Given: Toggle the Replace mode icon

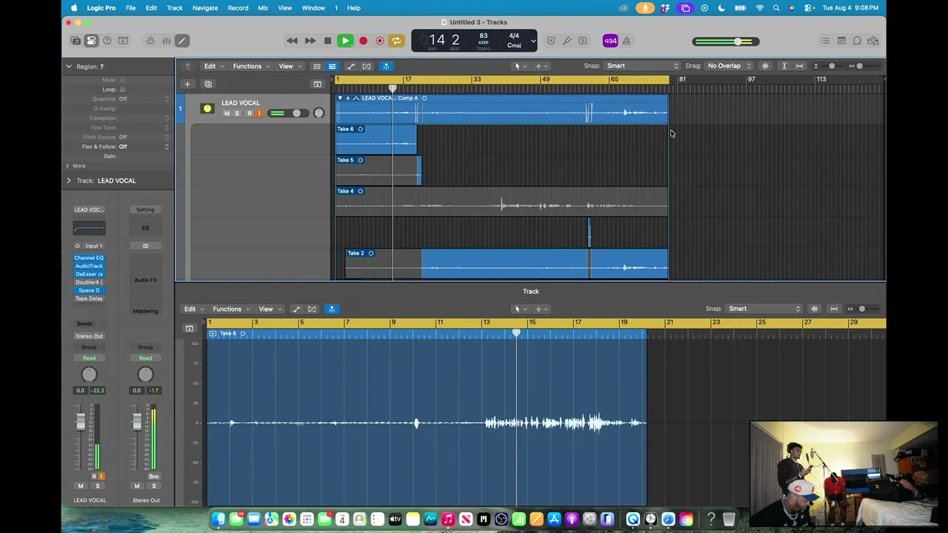Looking at the screenshot, I should point(551,41).
